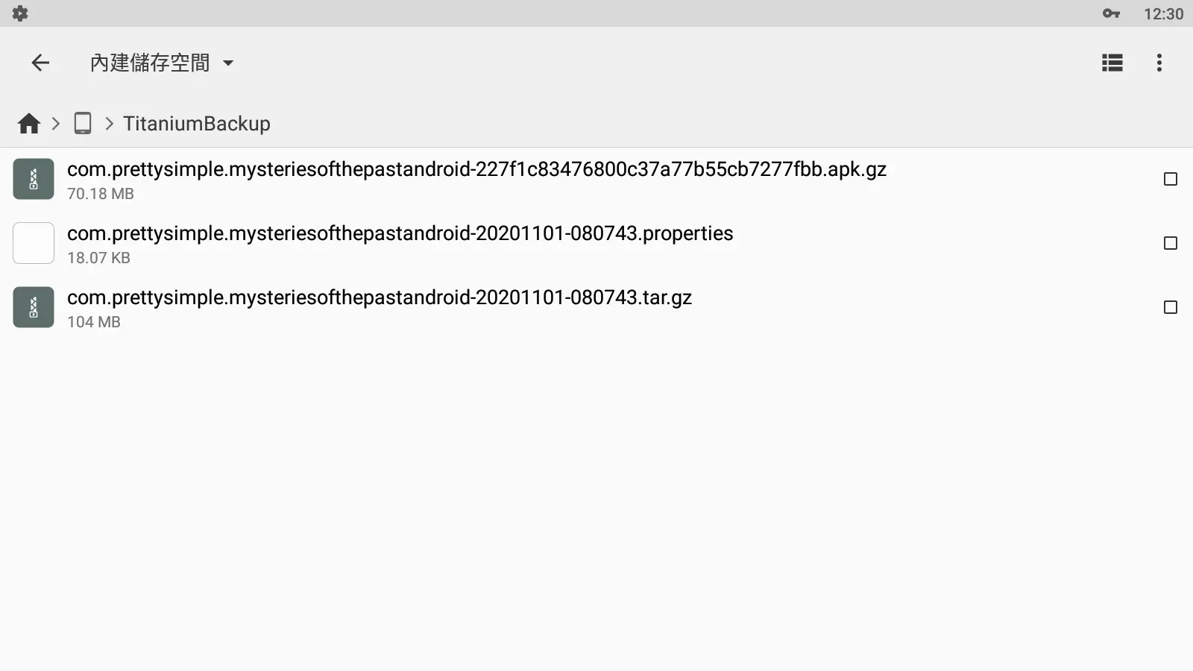Switch list view mode icon

1112,63
